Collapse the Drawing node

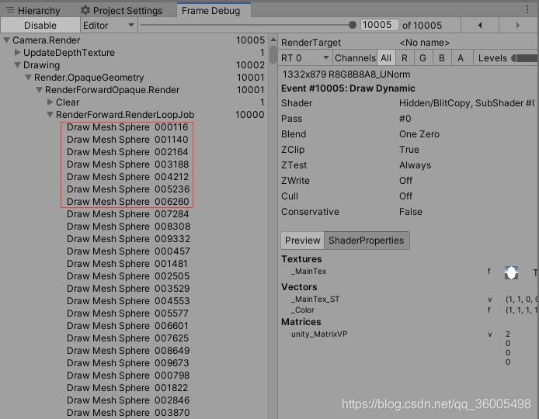(17, 65)
